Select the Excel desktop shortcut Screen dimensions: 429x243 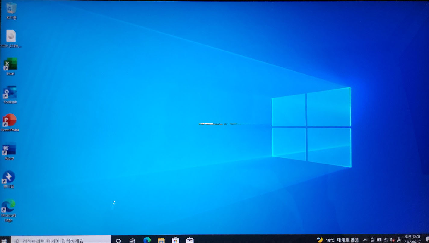(x=11, y=67)
